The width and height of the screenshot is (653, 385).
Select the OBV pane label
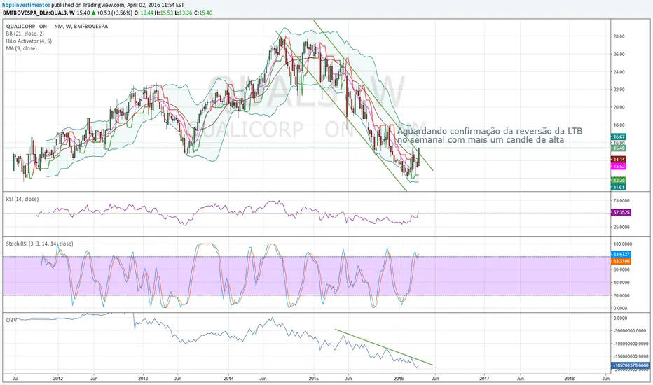point(11,320)
